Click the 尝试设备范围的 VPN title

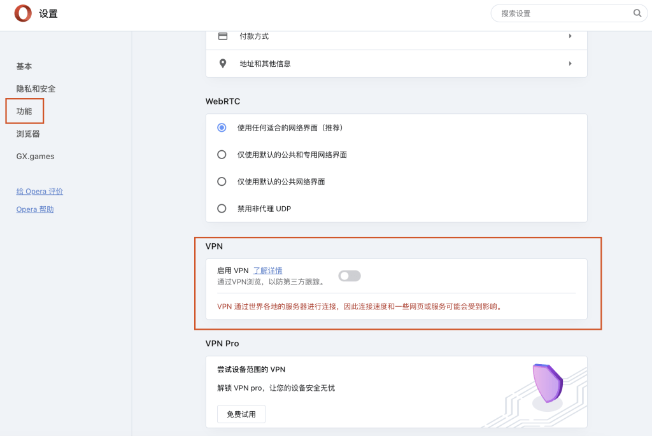[251, 369]
